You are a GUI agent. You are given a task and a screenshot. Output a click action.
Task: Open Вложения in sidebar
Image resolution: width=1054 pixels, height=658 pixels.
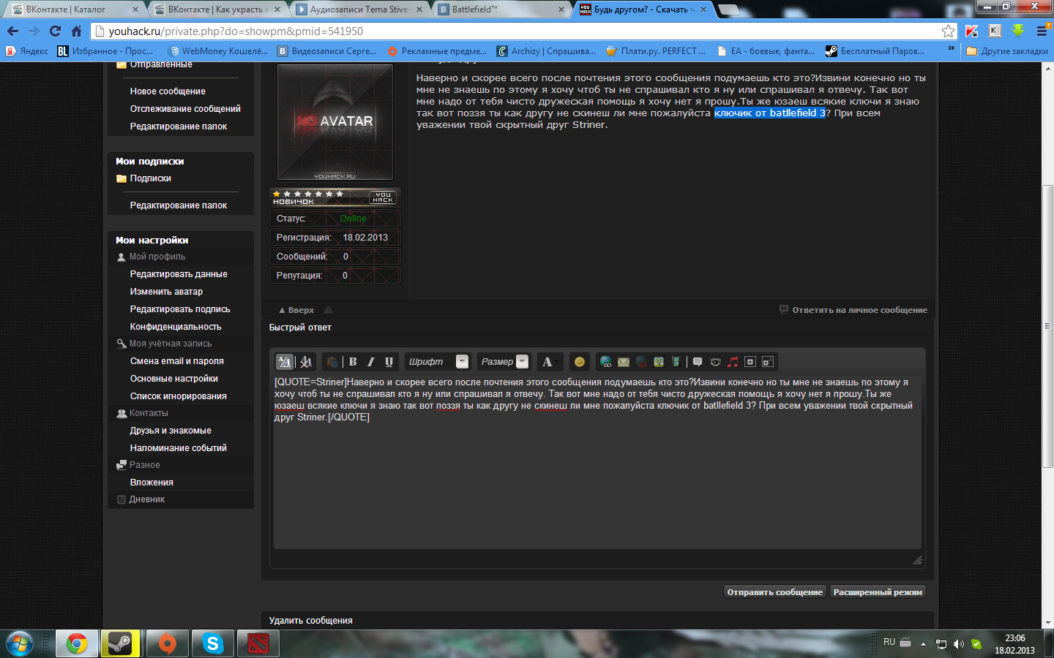pyautogui.click(x=152, y=483)
